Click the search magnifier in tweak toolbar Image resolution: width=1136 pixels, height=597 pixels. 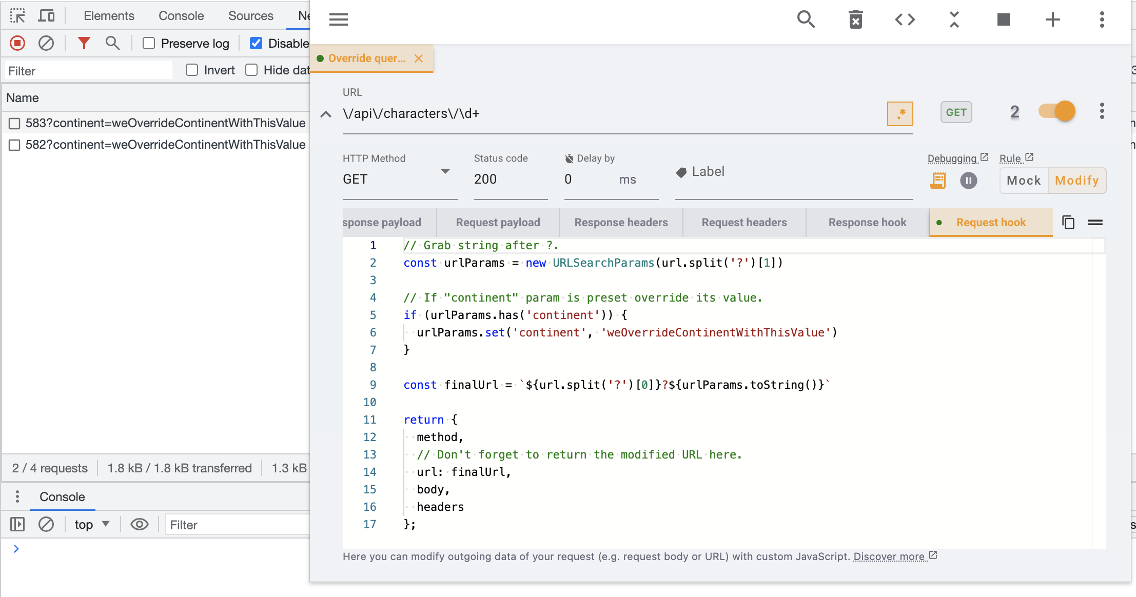coord(806,19)
